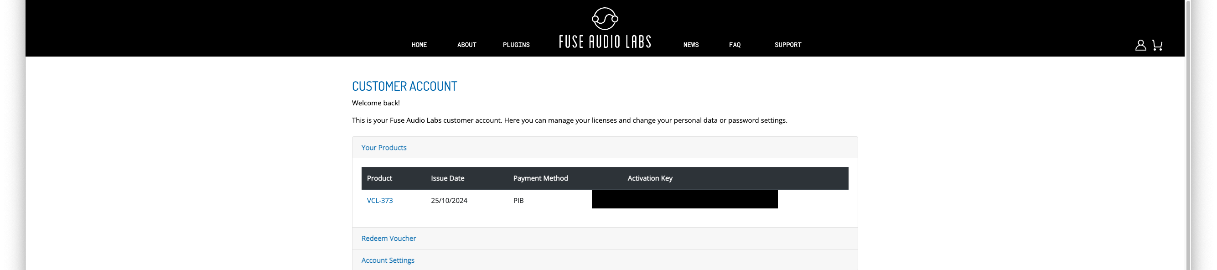Collapse the Your Products section
The width and height of the screenshot is (1217, 270).
click(383, 147)
